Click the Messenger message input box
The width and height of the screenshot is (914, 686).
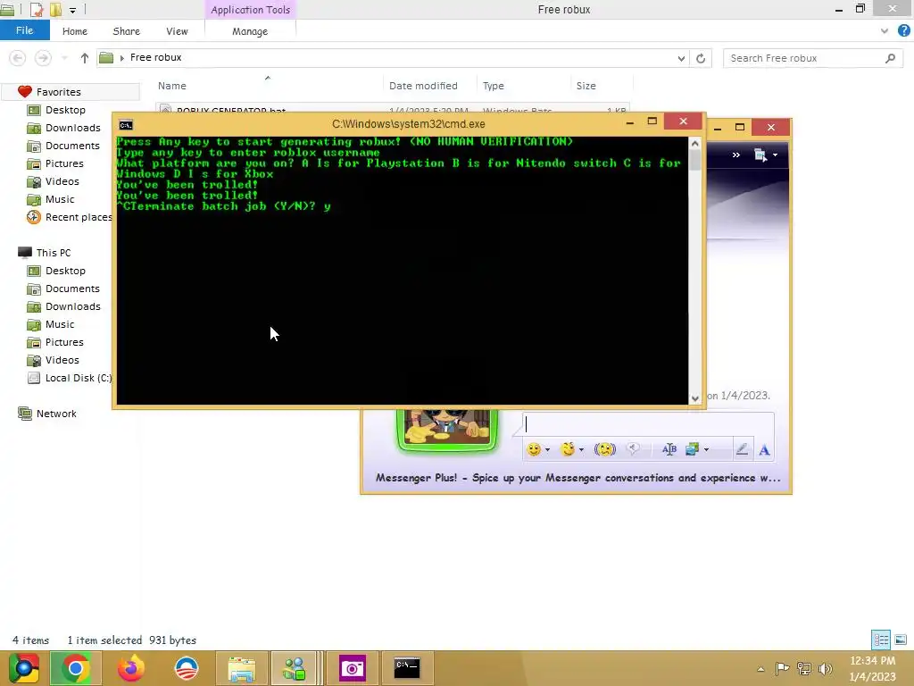tap(648, 424)
